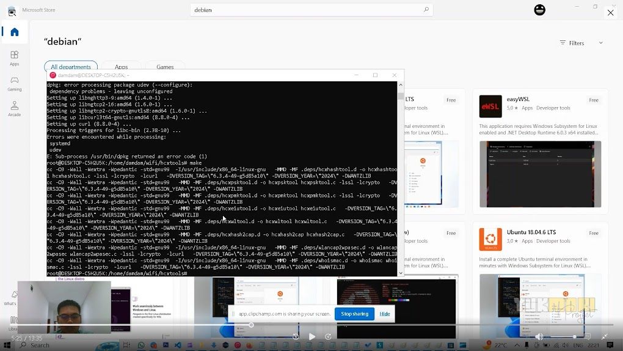Open the 22°C weather widget in taskbar

[495, 345]
